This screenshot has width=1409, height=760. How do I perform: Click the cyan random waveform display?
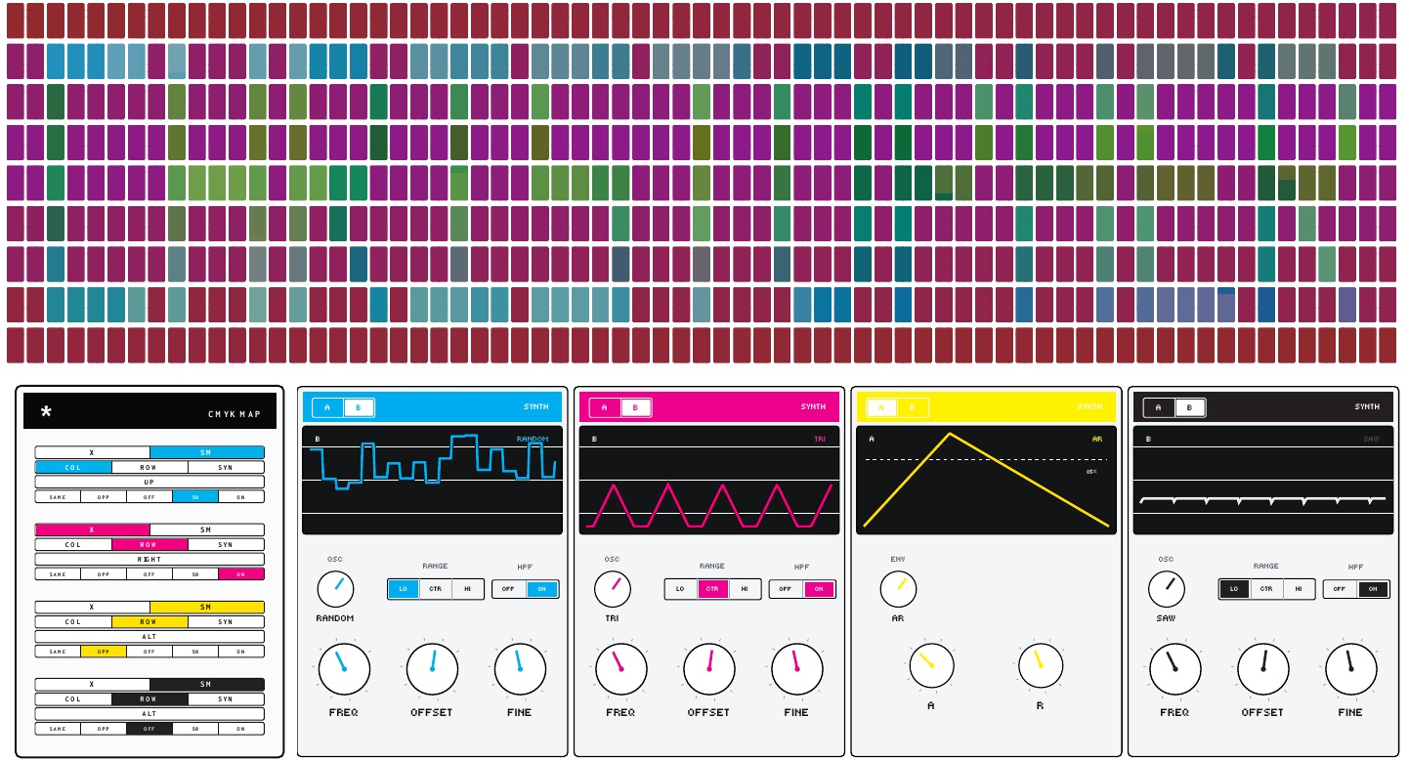pos(432,481)
